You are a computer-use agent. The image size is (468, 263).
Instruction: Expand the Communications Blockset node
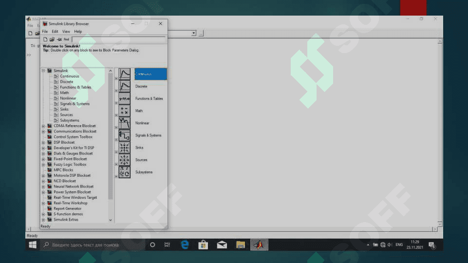tap(43, 131)
